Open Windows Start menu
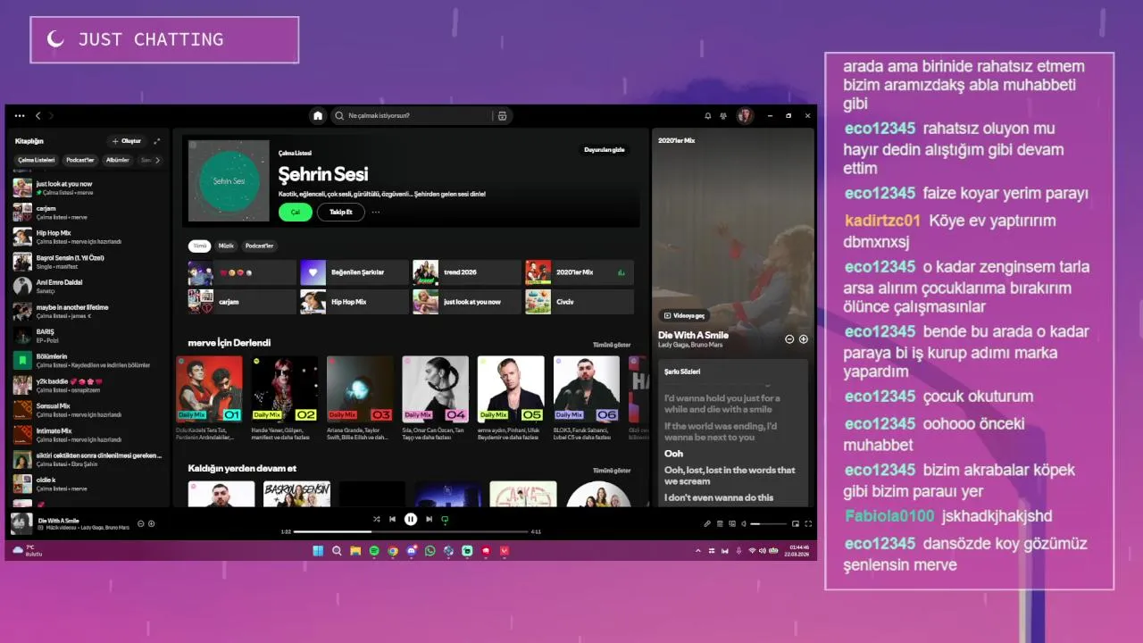The height and width of the screenshot is (643, 1143). pyautogui.click(x=318, y=551)
